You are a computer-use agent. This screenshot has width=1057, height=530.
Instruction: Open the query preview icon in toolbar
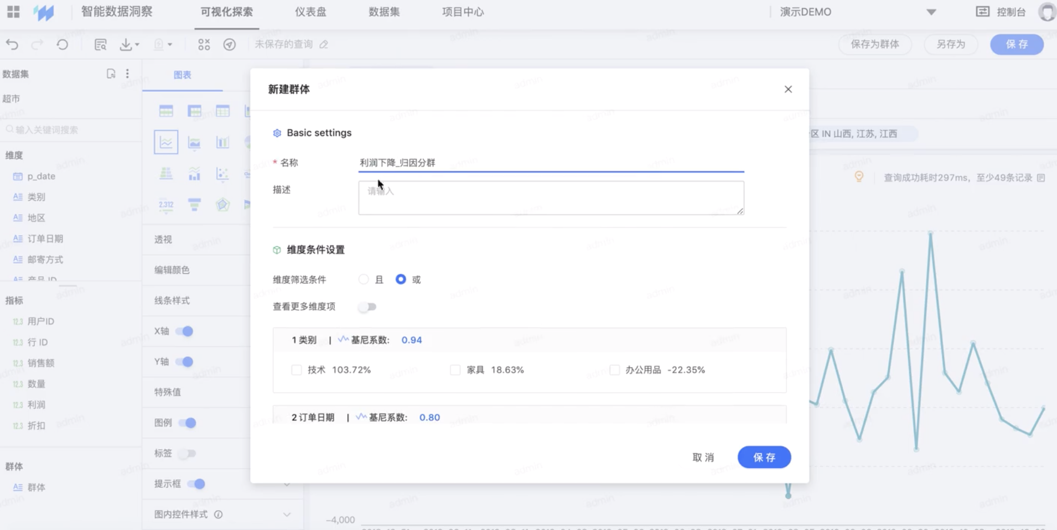[100, 45]
